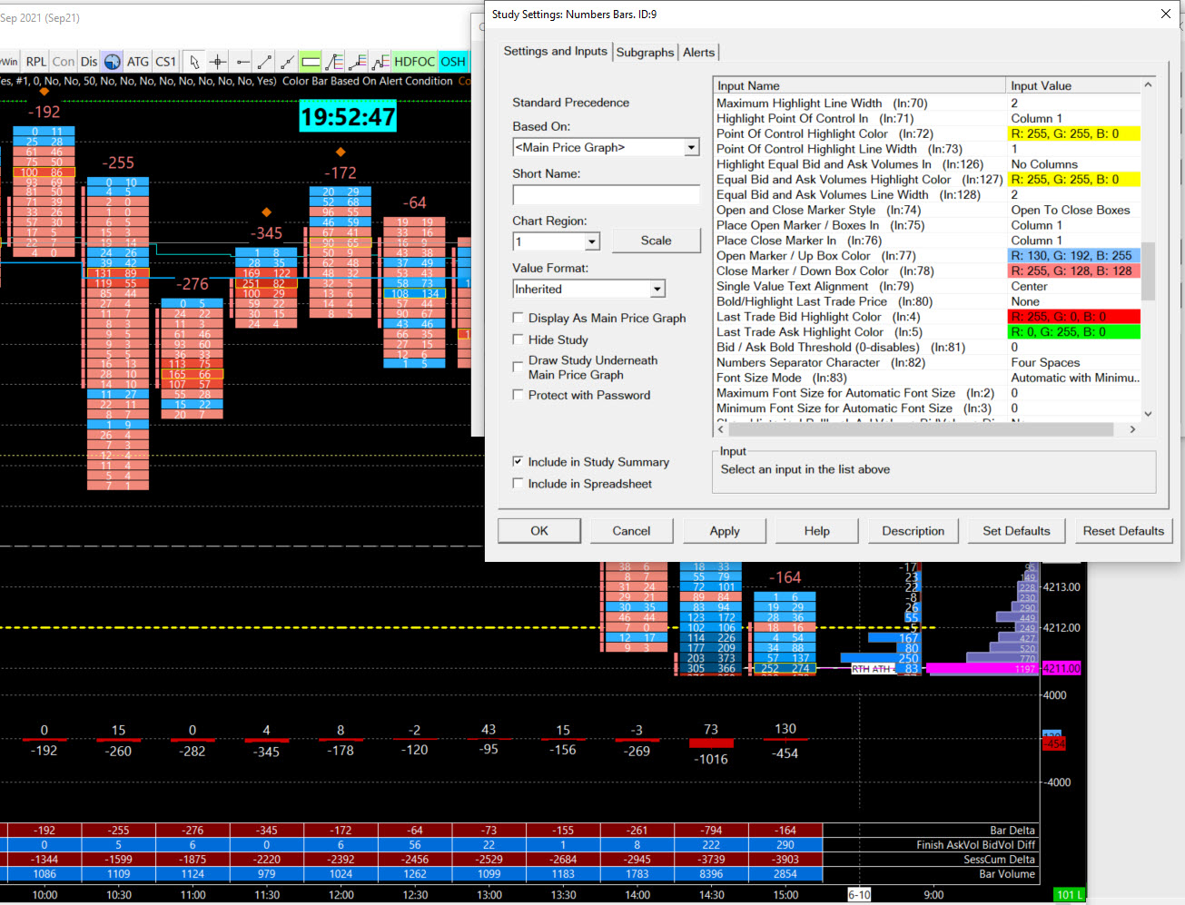Switch to the Settings and Inputs tab

556,51
